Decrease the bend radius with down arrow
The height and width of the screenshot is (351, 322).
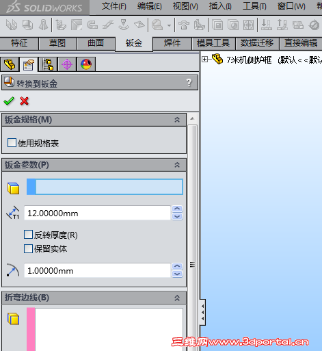(177, 274)
